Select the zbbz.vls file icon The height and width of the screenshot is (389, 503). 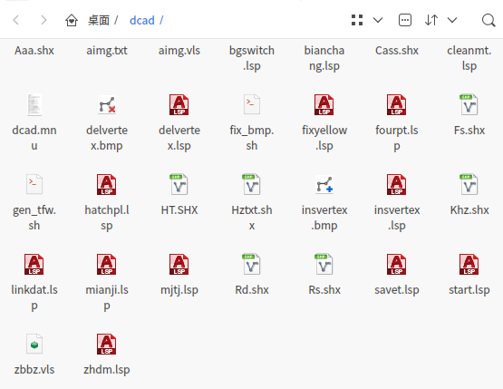pyautogui.click(x=34, y=344)
